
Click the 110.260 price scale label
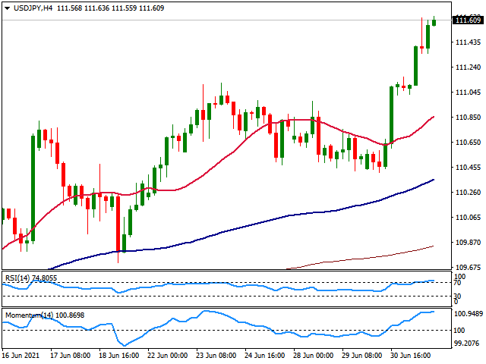[468, 193]
